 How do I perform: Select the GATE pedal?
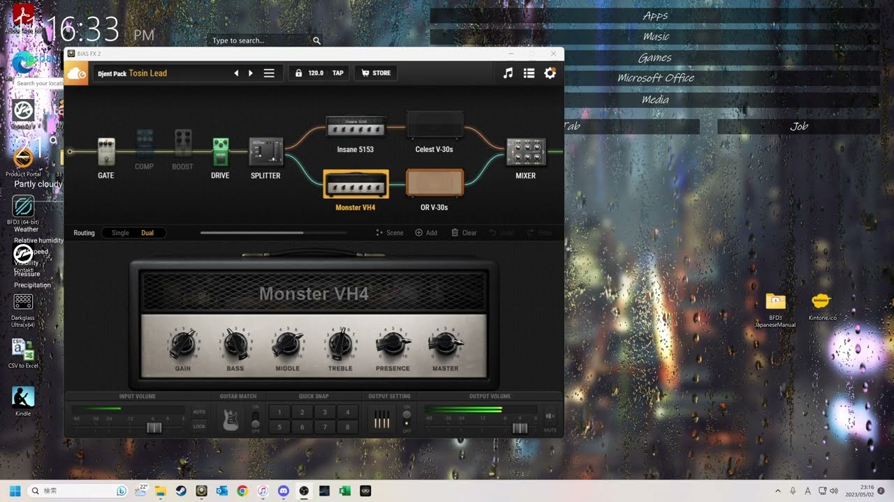[x=106, y=152]
